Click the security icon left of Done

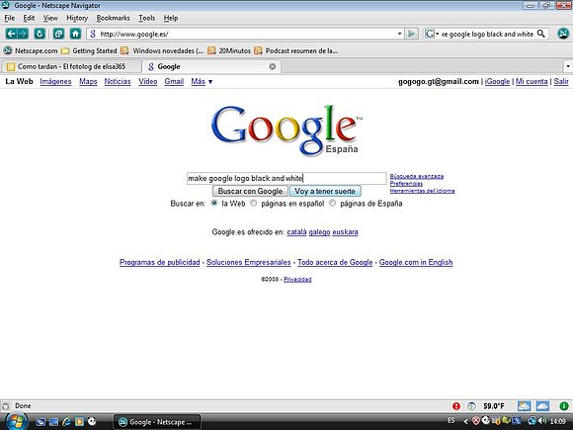click(x=6, y=406)
